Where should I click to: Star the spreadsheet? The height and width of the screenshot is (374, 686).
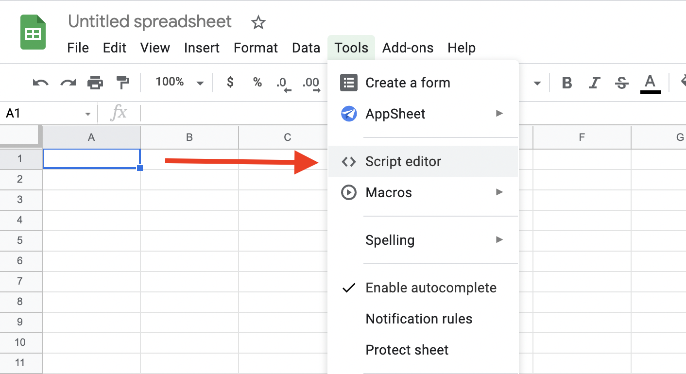click(258, 22)
